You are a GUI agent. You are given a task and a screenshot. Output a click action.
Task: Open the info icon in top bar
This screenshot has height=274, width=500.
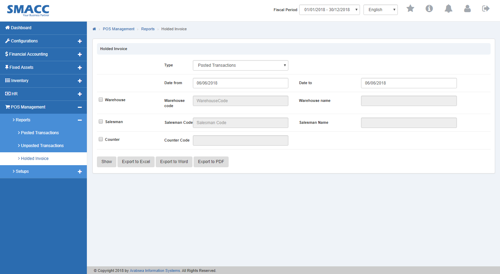429,9
